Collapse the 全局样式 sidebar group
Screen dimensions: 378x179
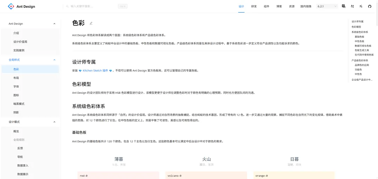[x=54, y=60]
